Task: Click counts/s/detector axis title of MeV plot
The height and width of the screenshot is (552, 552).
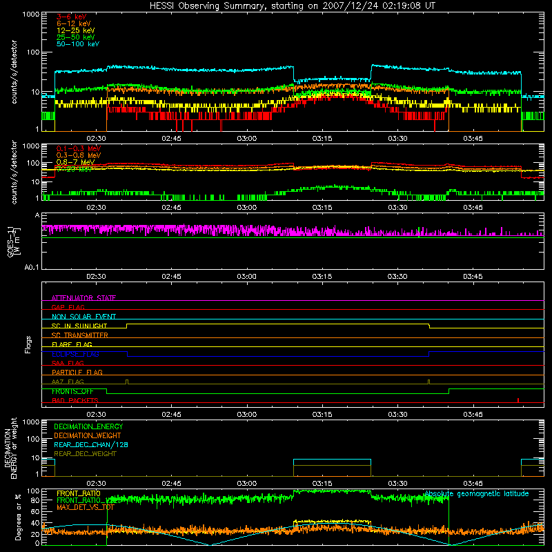Action: click(x=14, y=172)
